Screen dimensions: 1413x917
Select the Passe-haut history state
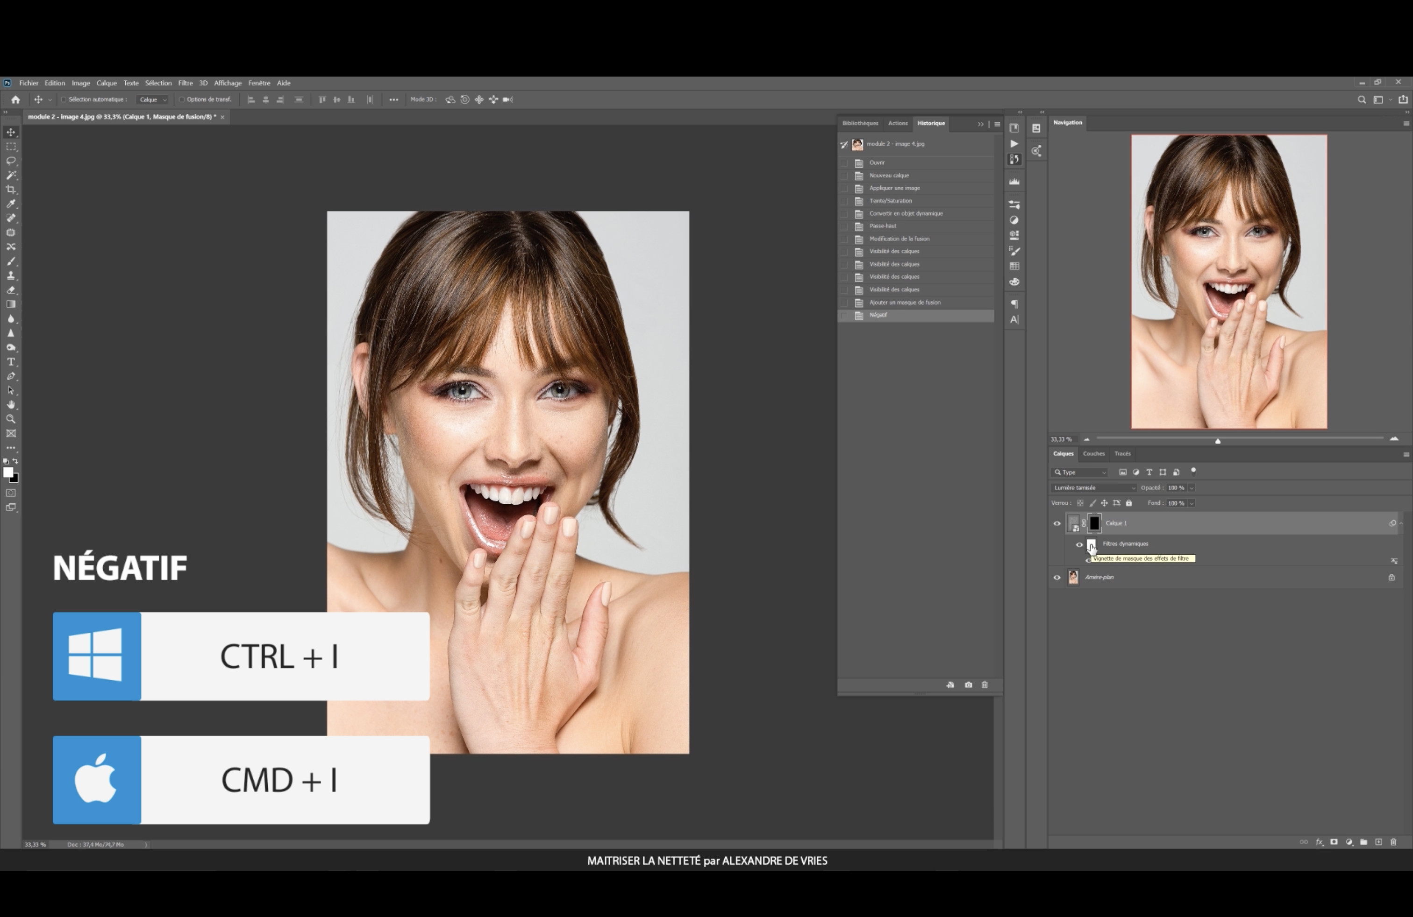[883, 226]
